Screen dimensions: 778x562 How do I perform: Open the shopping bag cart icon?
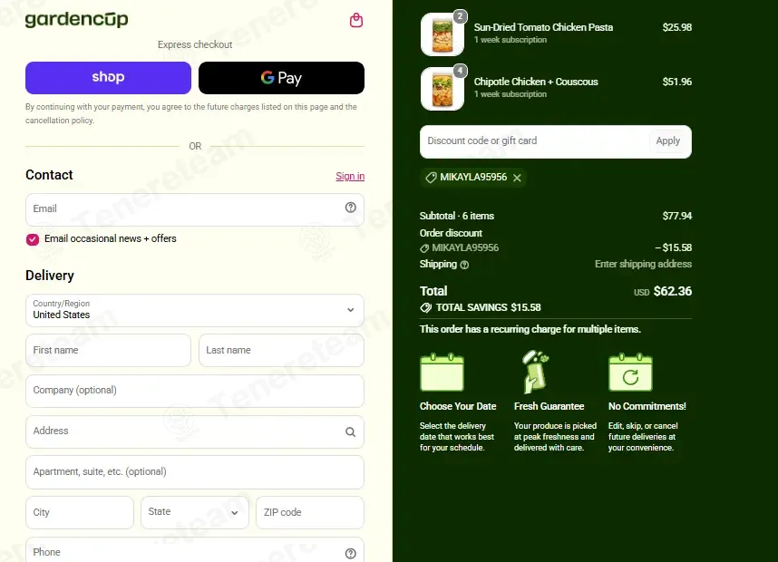(355, 20)
